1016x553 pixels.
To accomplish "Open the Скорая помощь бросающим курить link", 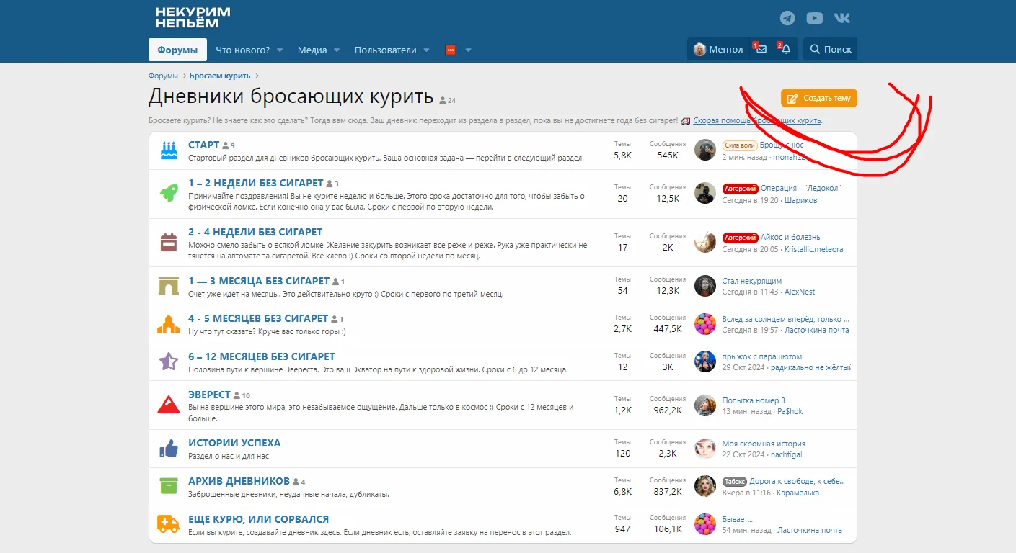I will coord(757,120).
